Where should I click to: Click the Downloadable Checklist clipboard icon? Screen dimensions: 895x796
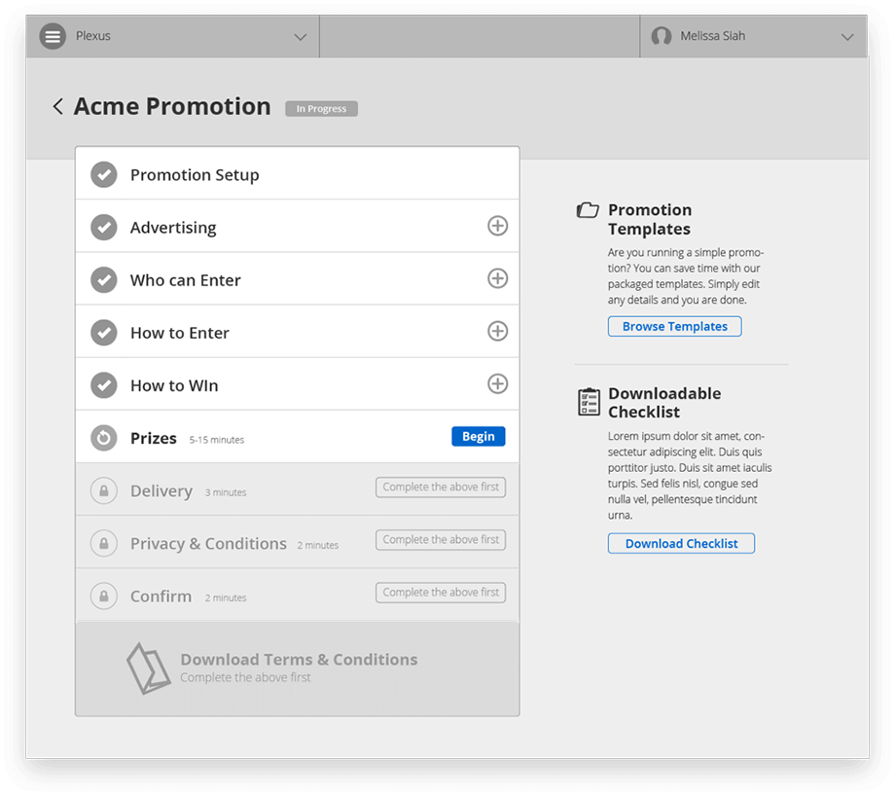coord(589,402)
